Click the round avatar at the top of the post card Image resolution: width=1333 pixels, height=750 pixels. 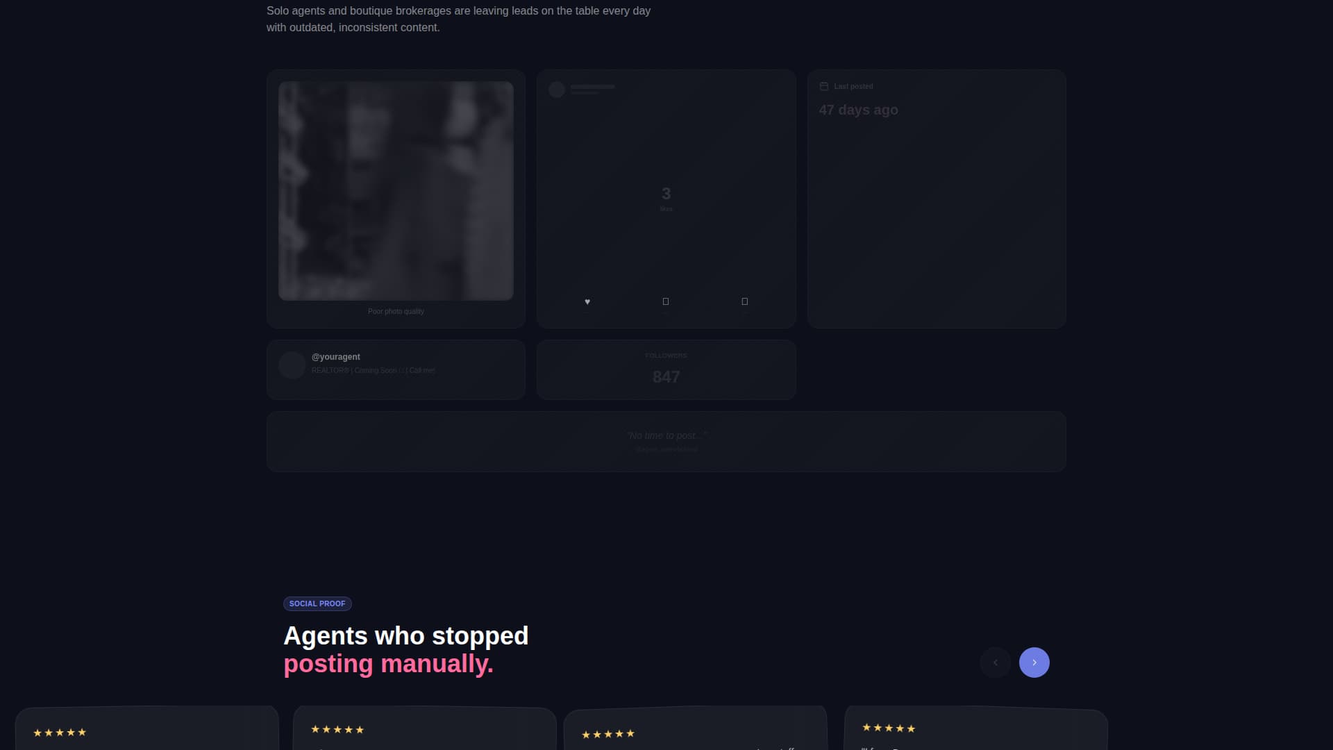[557, 90]
